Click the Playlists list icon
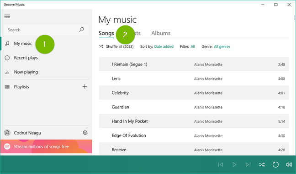The image size is (296, 174). coord(7,87)
